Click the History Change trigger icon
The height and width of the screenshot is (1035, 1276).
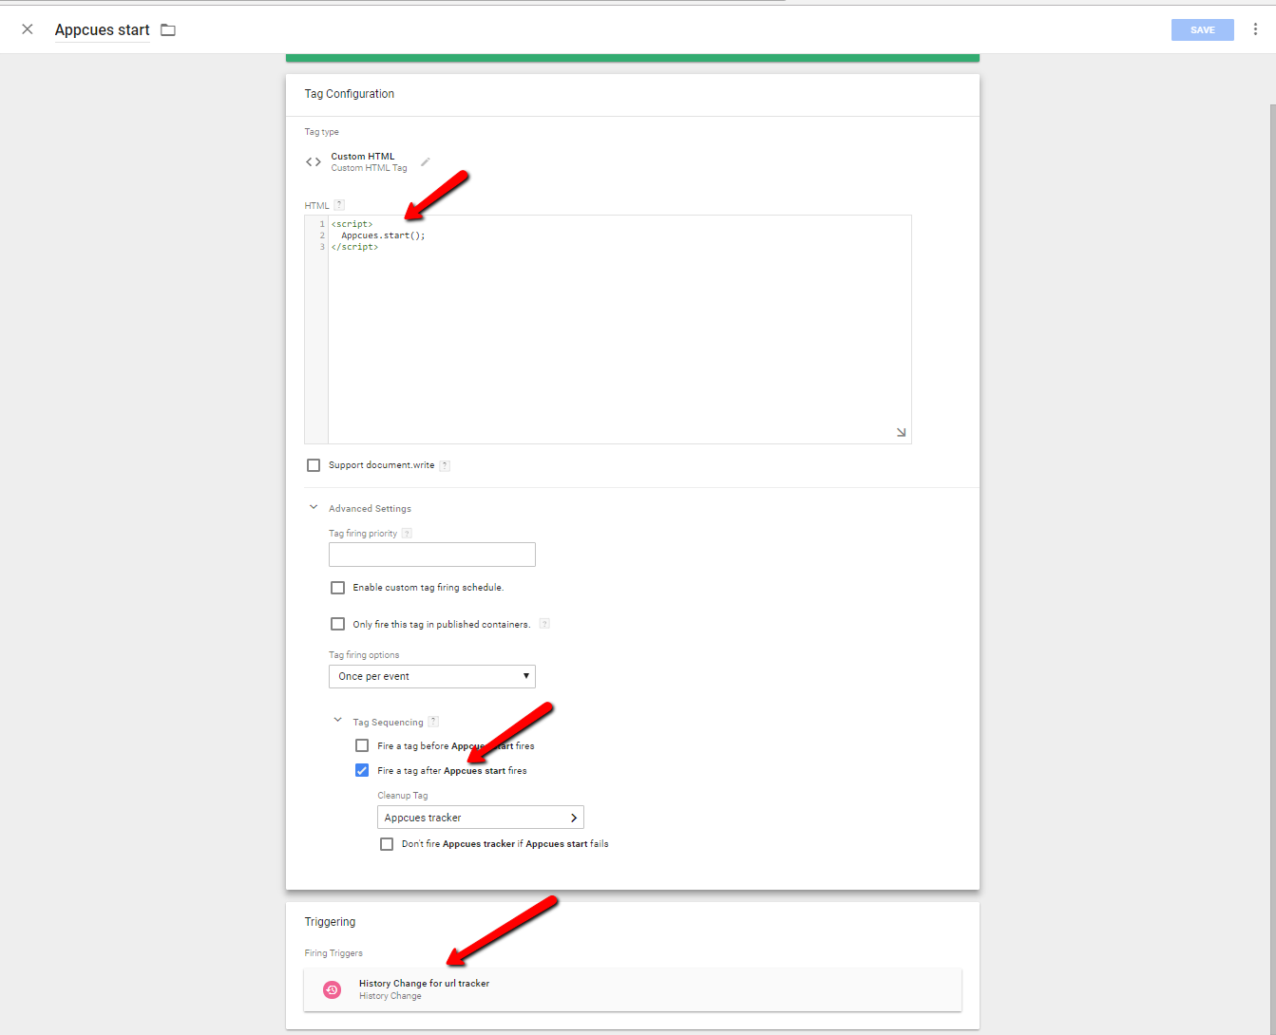point(332,989)
